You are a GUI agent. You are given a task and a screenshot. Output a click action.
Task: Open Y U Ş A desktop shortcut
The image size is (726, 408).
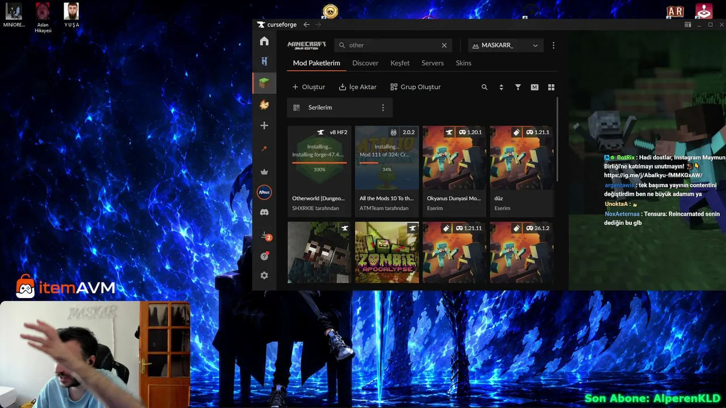[x=71, y=15]
